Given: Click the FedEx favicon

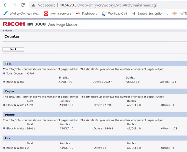Looking at the screenshot, I should point(78,13).
